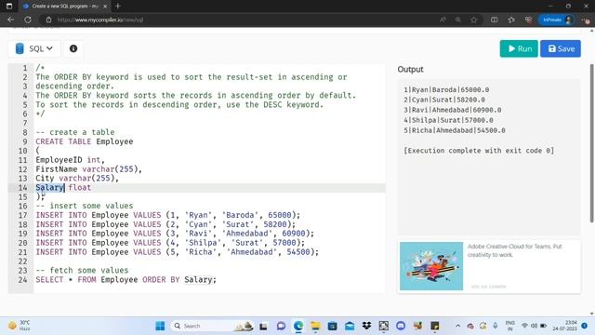Open Microsoft Edge from taskbar

pos(298,326)
